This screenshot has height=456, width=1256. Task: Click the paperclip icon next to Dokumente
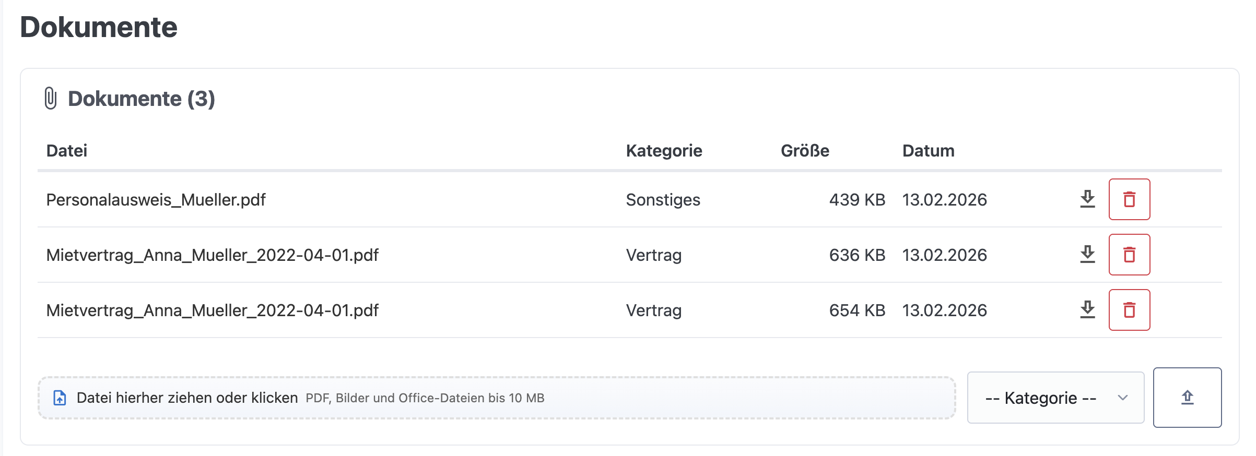(x=51, y=98)
